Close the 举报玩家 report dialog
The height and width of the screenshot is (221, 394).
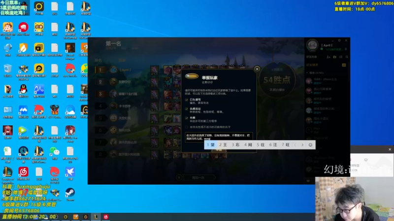pos(257,69)
